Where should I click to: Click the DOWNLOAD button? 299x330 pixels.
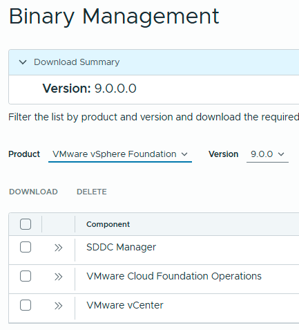[33, 192]
